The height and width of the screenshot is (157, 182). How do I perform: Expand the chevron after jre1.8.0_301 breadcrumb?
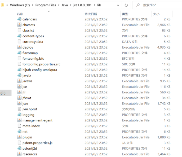pos(95,5)
